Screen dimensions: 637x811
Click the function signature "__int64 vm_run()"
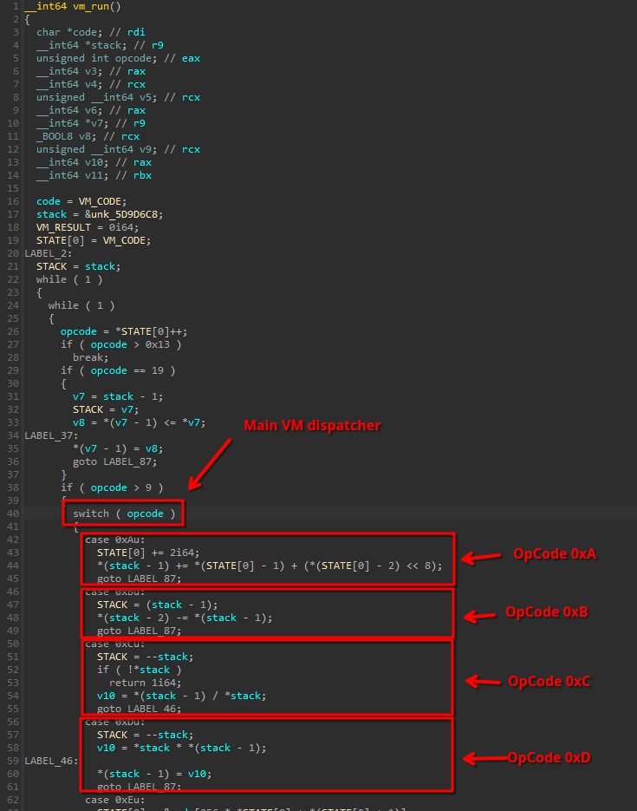point(73,6)
